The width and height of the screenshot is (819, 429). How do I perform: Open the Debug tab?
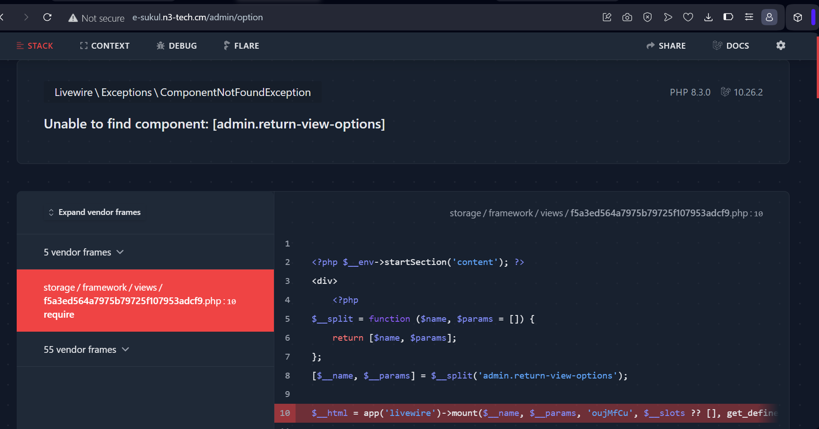click(176, 46)
